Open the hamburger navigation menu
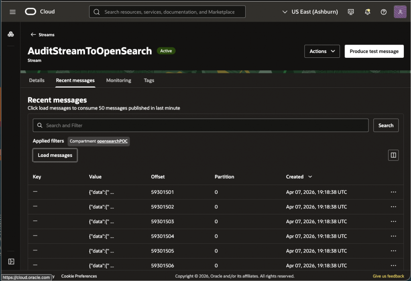The width and height of the screenshot is (411, 281). click(12, 12)
